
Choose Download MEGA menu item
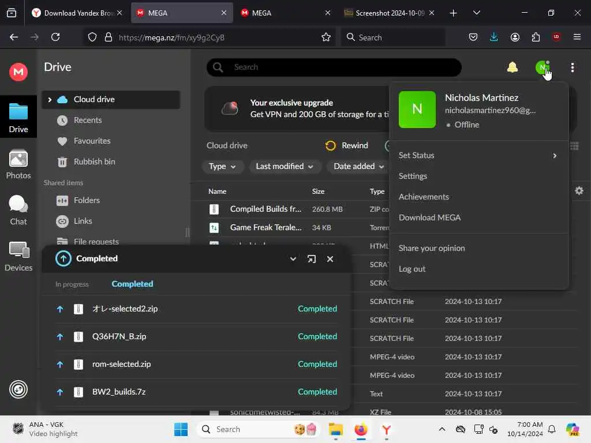click(x=429, y=217)
